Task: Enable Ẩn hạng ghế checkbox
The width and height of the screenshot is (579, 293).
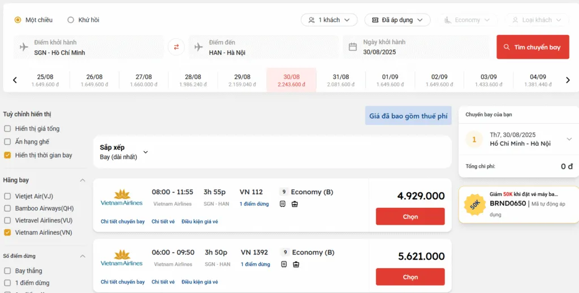Action: coord(7,142)
